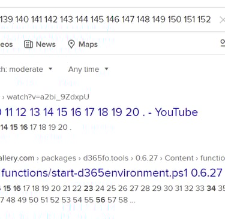The width and height of the screenshot is (225, 219).
Task: Click the watch?v=a2bi_9ZdxpU URL path
Action: coord(48,97)
